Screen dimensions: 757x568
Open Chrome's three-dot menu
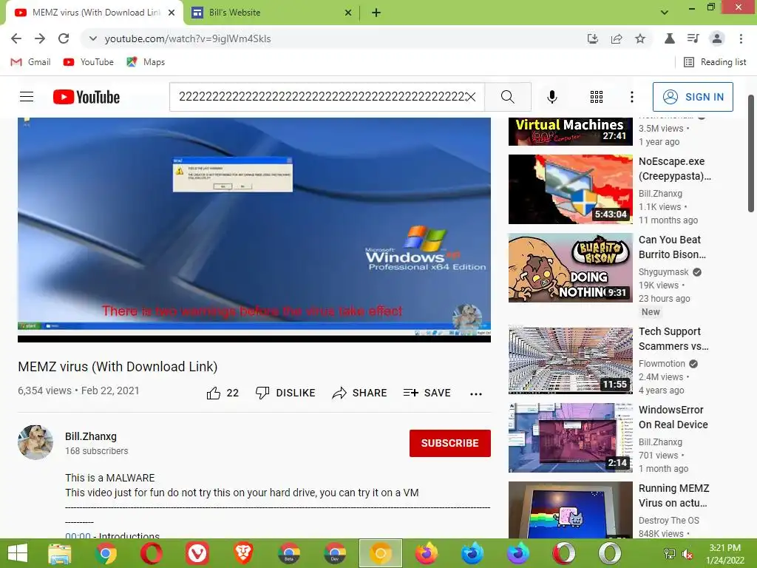[x=741, y=38]
